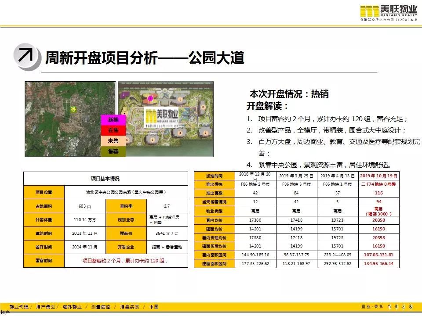Click the red 项目蓄客约2个月 table cell
The height and width of the screenshot is (316, 422).
[126, 261]
